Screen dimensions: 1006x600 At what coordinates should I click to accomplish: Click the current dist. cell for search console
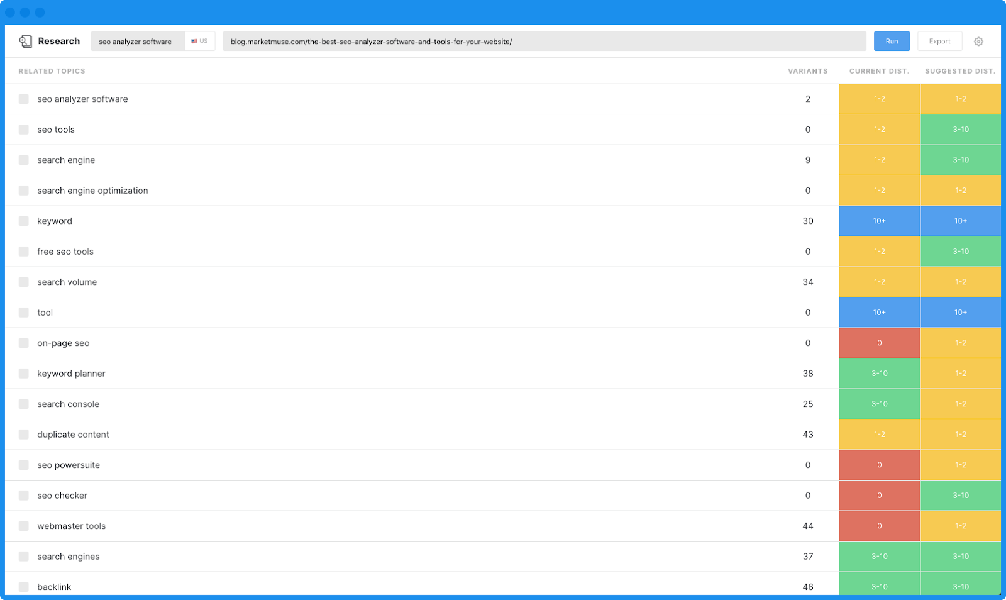pos(880,404)
